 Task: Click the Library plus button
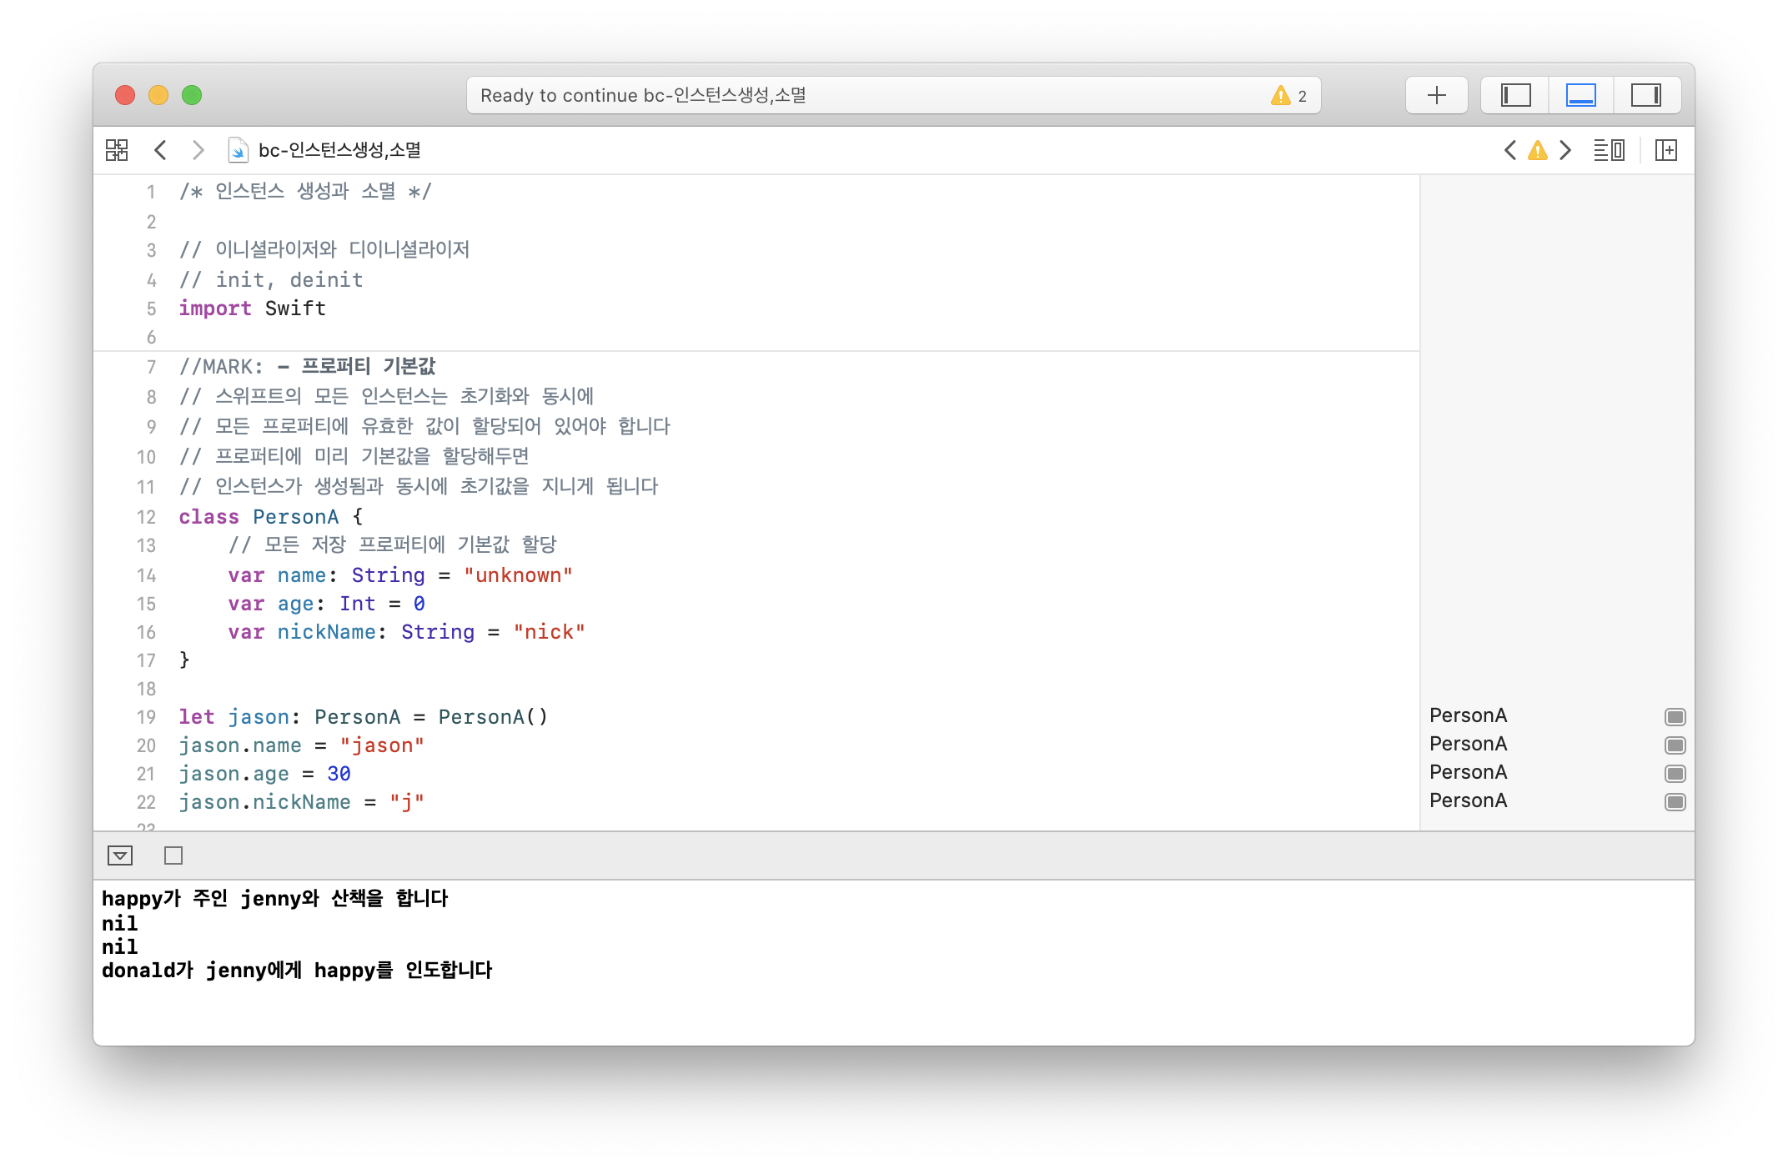(x=1436, y=95)
